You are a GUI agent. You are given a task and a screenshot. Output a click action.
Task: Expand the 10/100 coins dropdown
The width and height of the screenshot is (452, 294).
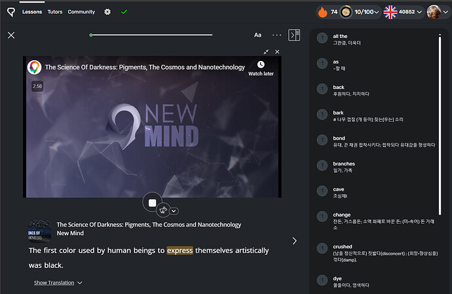click(x=376, y=12)
